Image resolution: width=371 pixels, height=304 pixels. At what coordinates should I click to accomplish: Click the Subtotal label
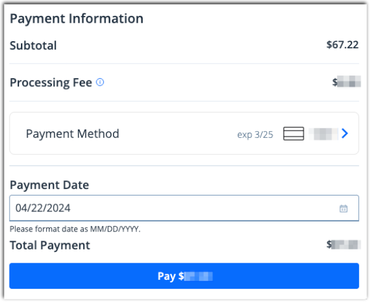[x=33, y=46]
